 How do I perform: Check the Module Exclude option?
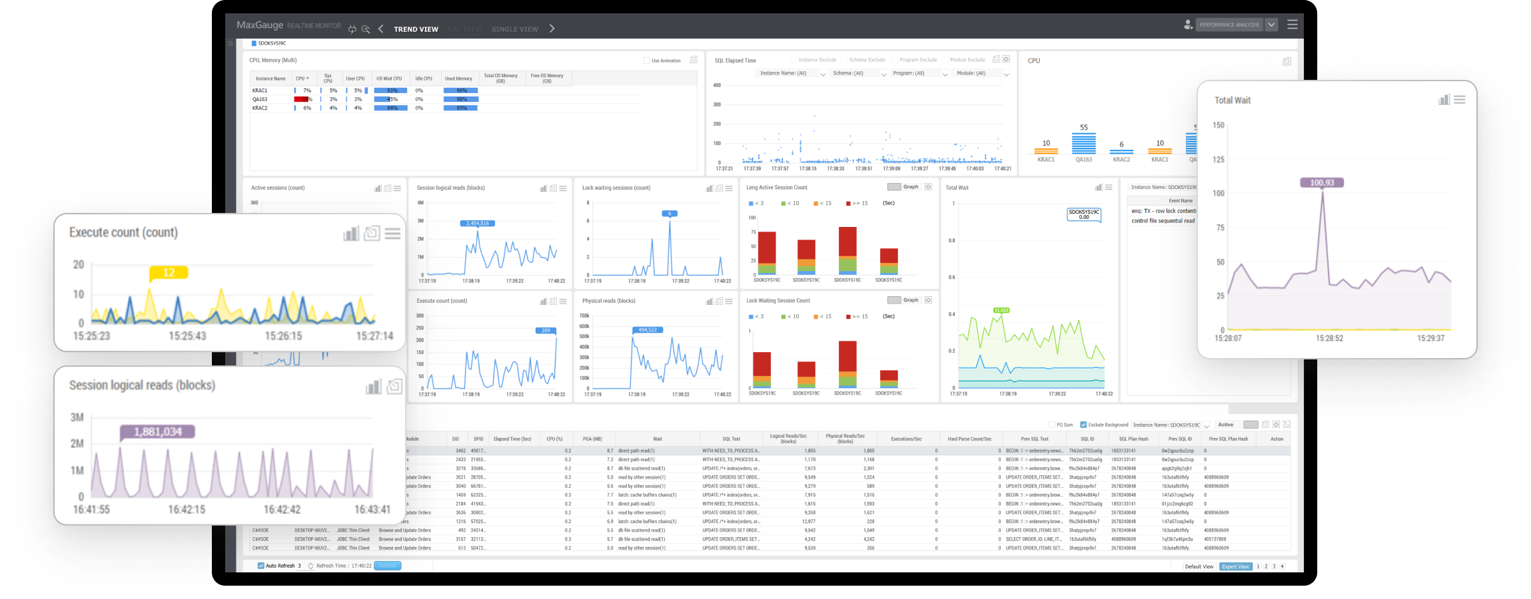945,60
